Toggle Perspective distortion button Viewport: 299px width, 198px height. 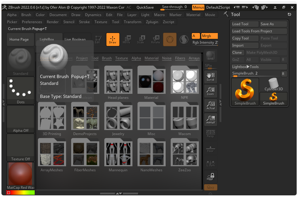(210, 134)
